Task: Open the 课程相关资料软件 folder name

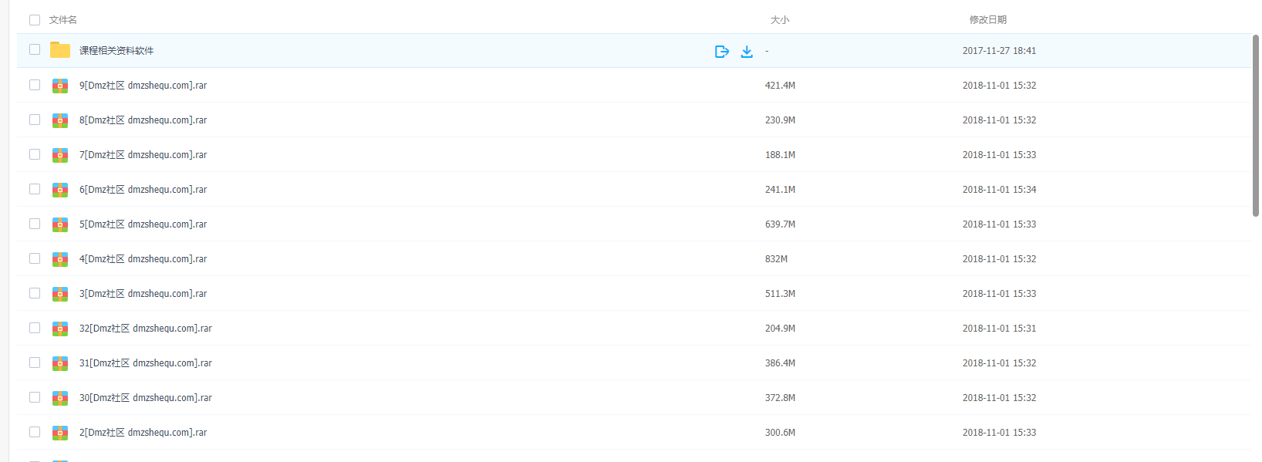Action: click(116, 51)
